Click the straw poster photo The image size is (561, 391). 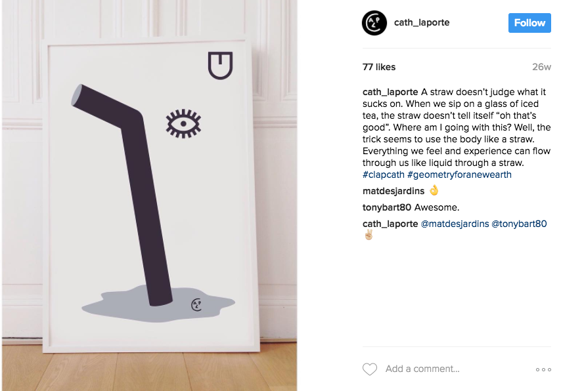pyautogui.click(x=150, y=195)
